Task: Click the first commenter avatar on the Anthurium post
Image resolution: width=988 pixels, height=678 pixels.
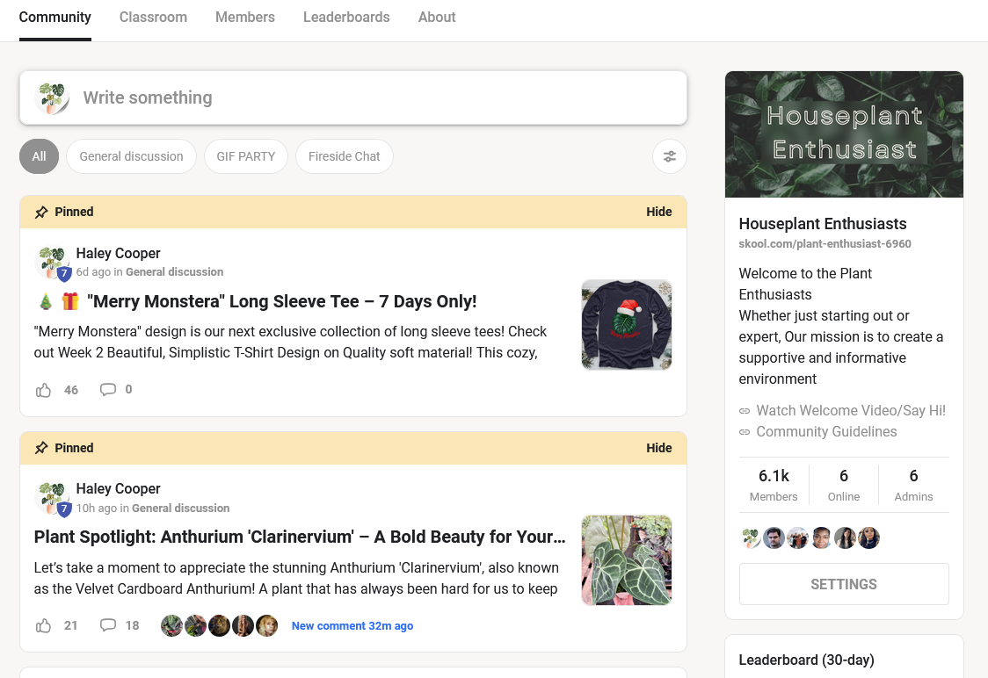Action: 171,626
